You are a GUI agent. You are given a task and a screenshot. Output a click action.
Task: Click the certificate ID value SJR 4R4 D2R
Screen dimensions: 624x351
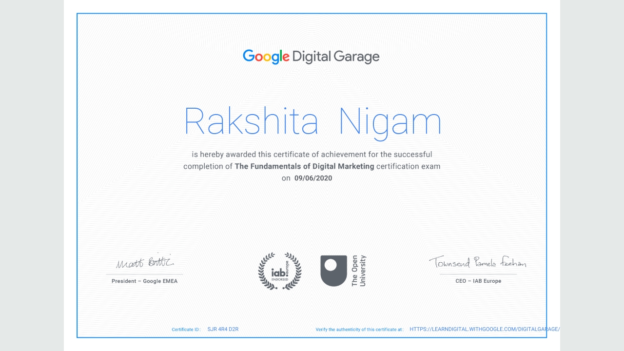[223, 329]
